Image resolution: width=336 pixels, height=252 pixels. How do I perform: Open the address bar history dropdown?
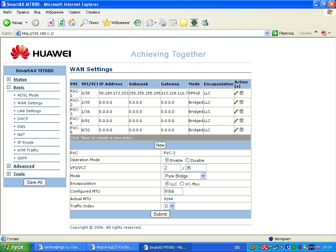pyautogui.click(x=267, y=33)
